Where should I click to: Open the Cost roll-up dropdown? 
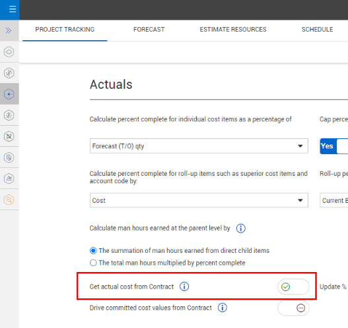point(199,200)
